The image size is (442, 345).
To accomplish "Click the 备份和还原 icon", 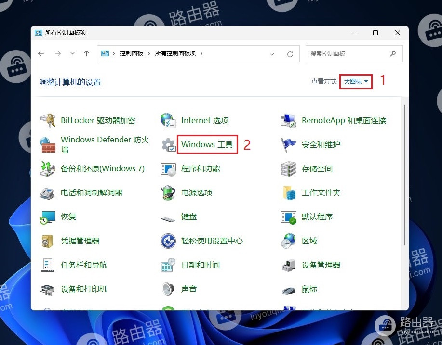I will [48, 169].
